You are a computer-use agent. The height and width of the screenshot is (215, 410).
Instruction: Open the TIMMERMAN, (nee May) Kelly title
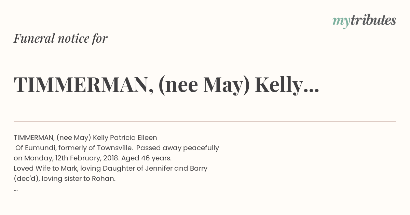pyautogui.click(x=166, y=85)
